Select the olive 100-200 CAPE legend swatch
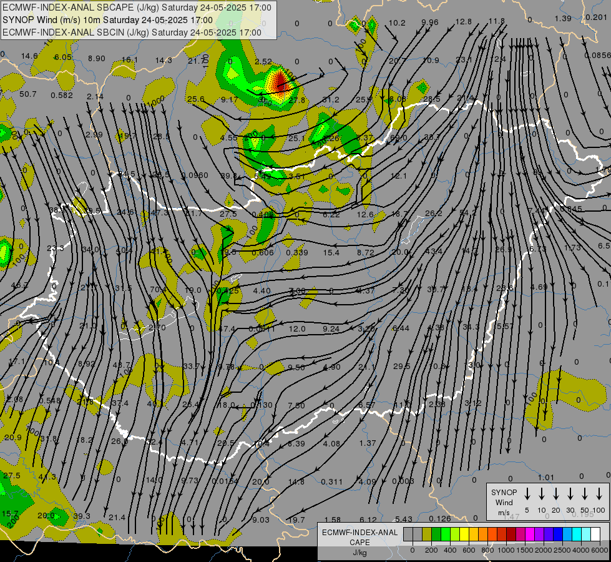 (x=427, y=535)
